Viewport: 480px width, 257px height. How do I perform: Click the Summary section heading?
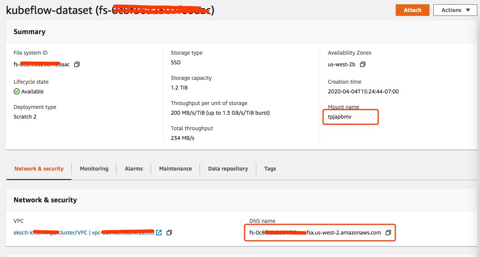(30, 32)
